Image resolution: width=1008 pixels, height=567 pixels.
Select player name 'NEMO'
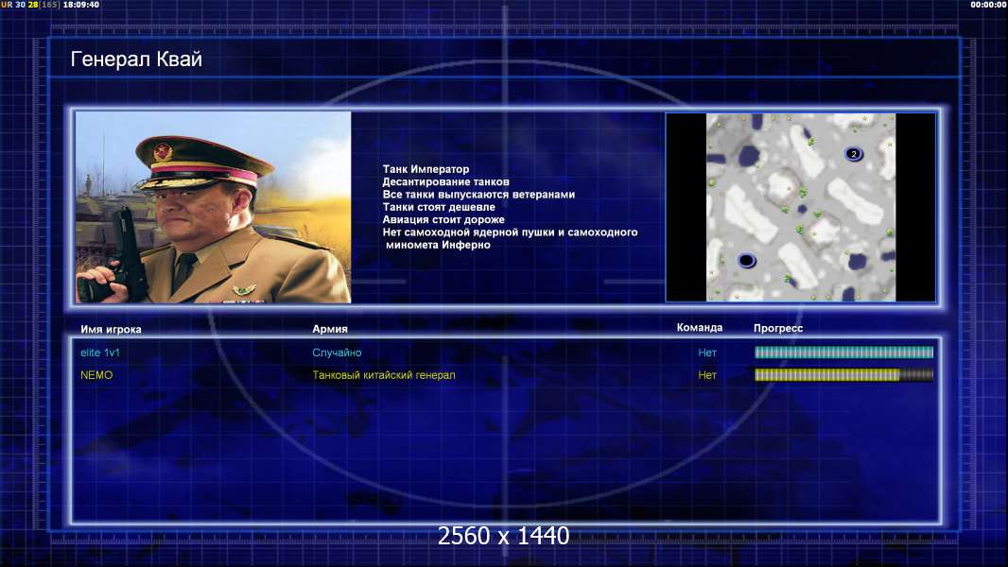pos(96,375)
